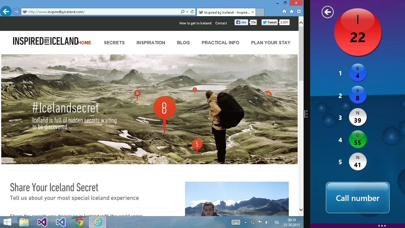
Task: Click the Refresh page icon
Action: (192, 12)
